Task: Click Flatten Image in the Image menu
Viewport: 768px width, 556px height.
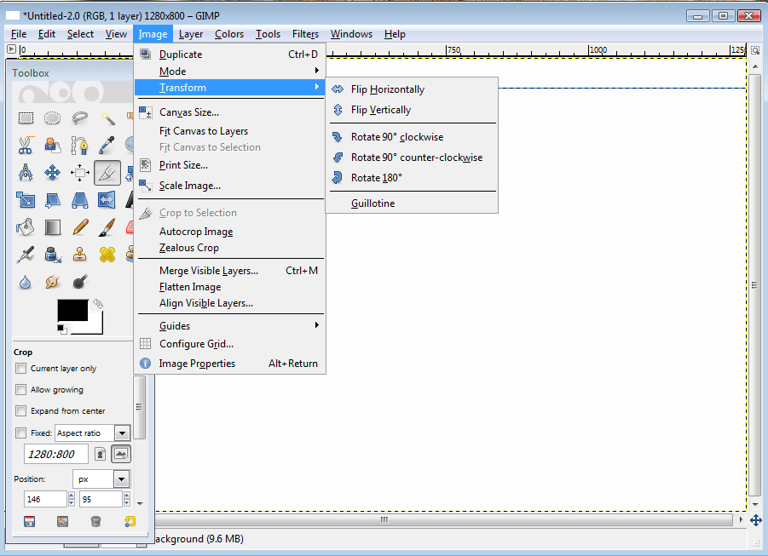Action: coord(194,286)
